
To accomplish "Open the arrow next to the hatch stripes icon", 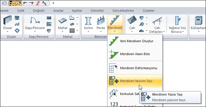I will click(x=77, y=30).
